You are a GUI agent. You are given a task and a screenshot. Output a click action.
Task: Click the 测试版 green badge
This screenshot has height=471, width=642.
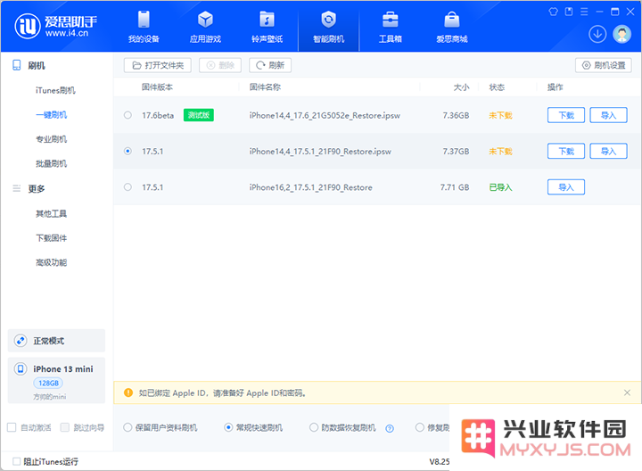pyautogui.click(x=199, y=115)
